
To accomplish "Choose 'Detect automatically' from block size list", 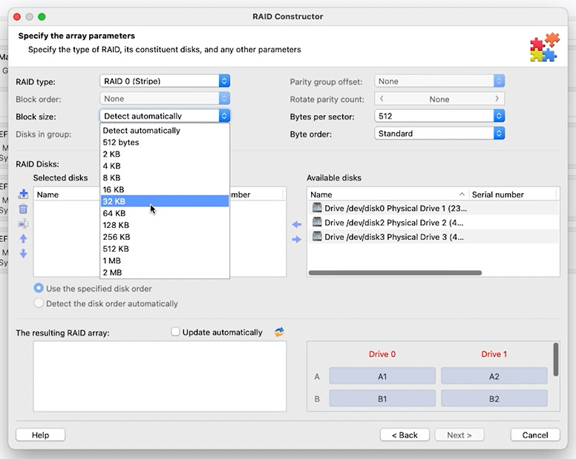I will (165, 131).
